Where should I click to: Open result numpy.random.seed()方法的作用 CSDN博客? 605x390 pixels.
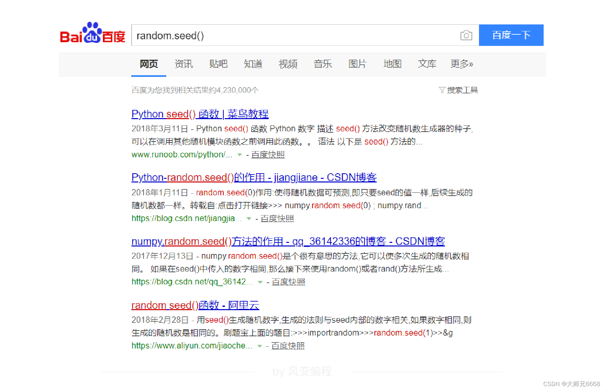(288, 242)
